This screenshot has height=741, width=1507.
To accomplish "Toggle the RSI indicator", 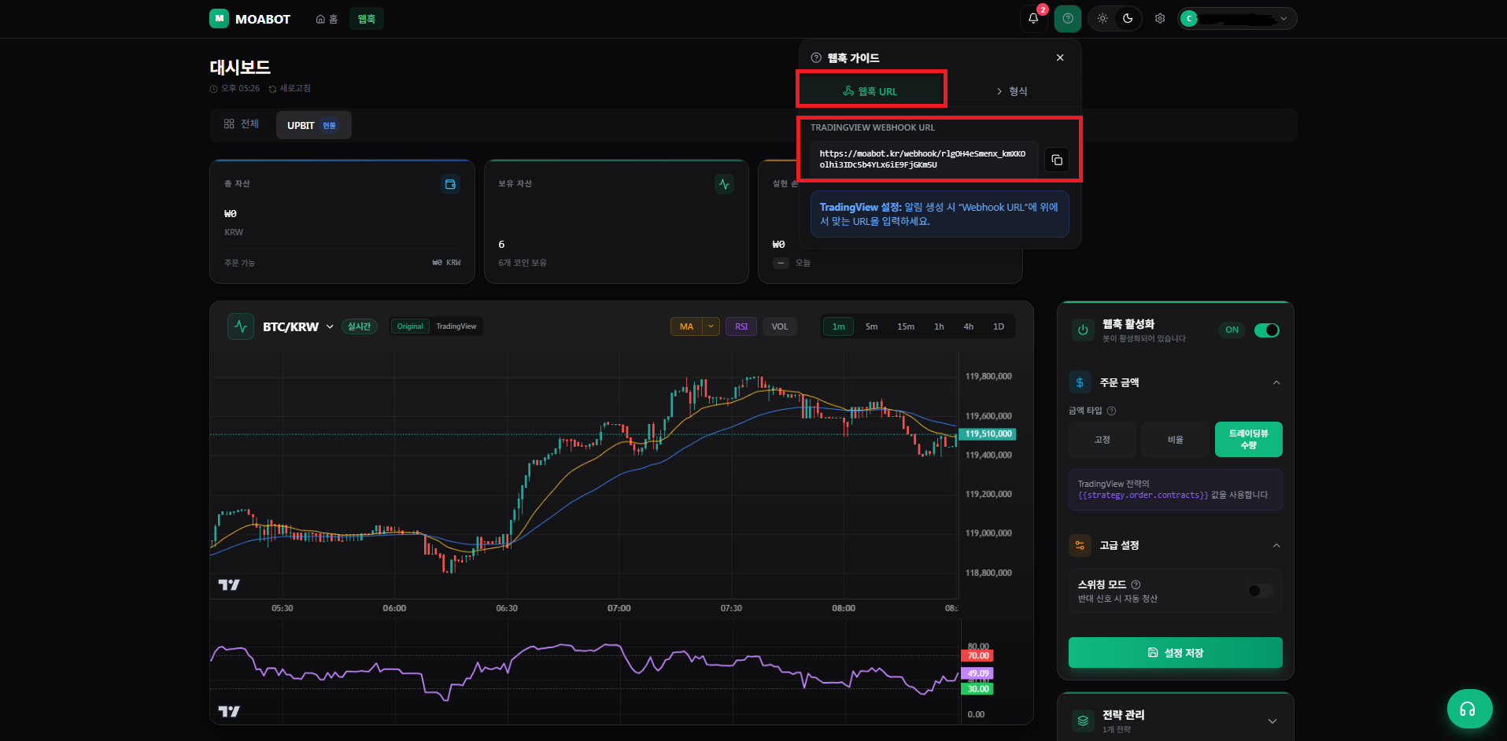I will [x=741, y=326].
